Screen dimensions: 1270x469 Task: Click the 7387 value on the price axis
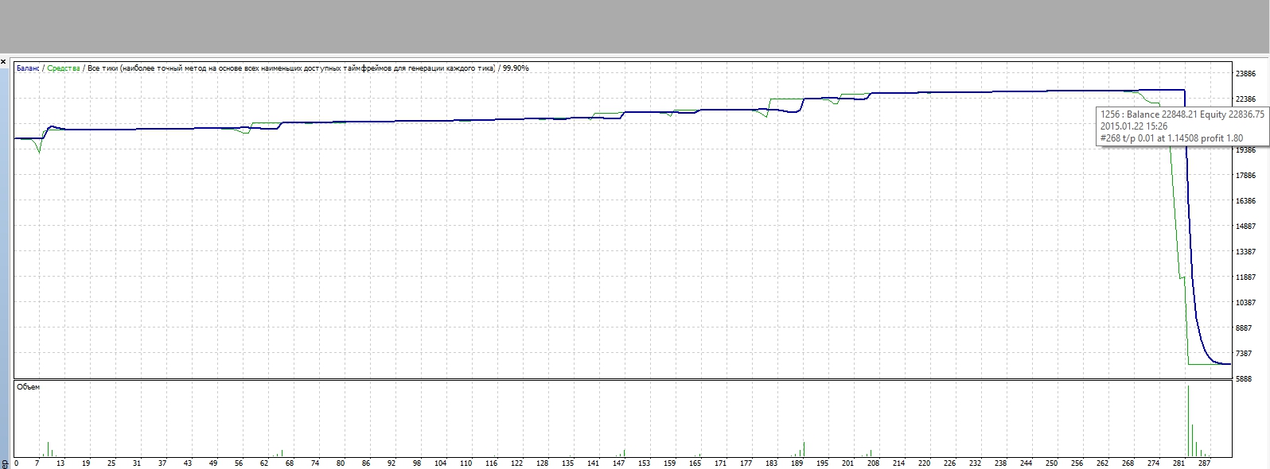[x=1245, y=354]
